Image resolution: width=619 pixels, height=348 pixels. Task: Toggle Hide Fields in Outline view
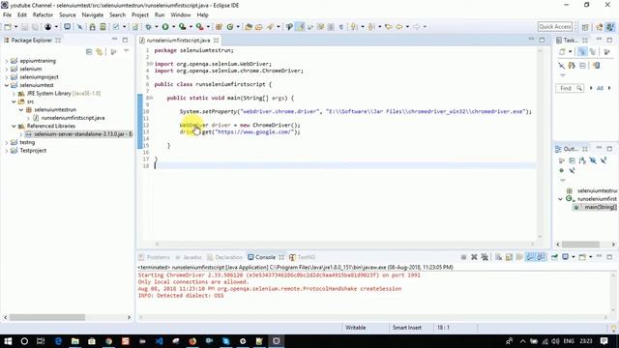point(593,160)
